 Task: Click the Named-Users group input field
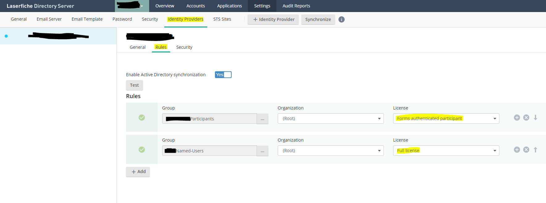(x=209, y=151)
